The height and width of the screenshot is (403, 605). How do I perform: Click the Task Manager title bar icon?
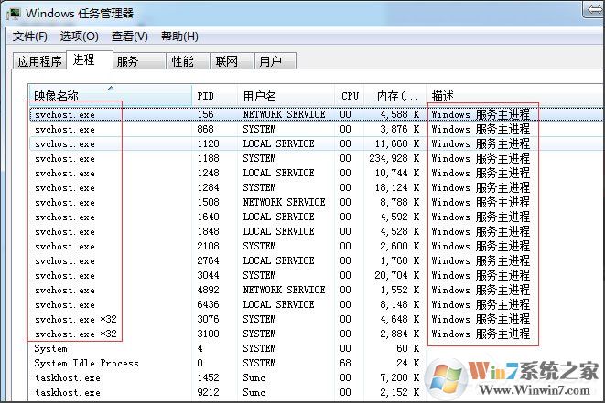coord(14,14)
